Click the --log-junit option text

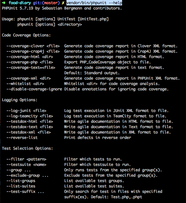coord(19,111)
